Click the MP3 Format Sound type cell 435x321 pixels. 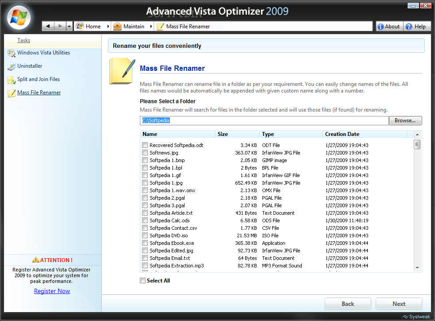coord(282,266)
